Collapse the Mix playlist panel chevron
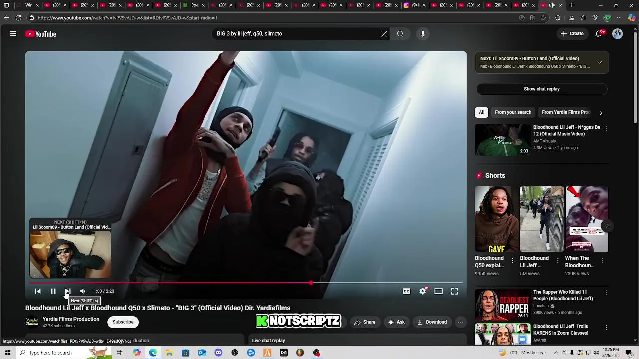 coord(600,62)
